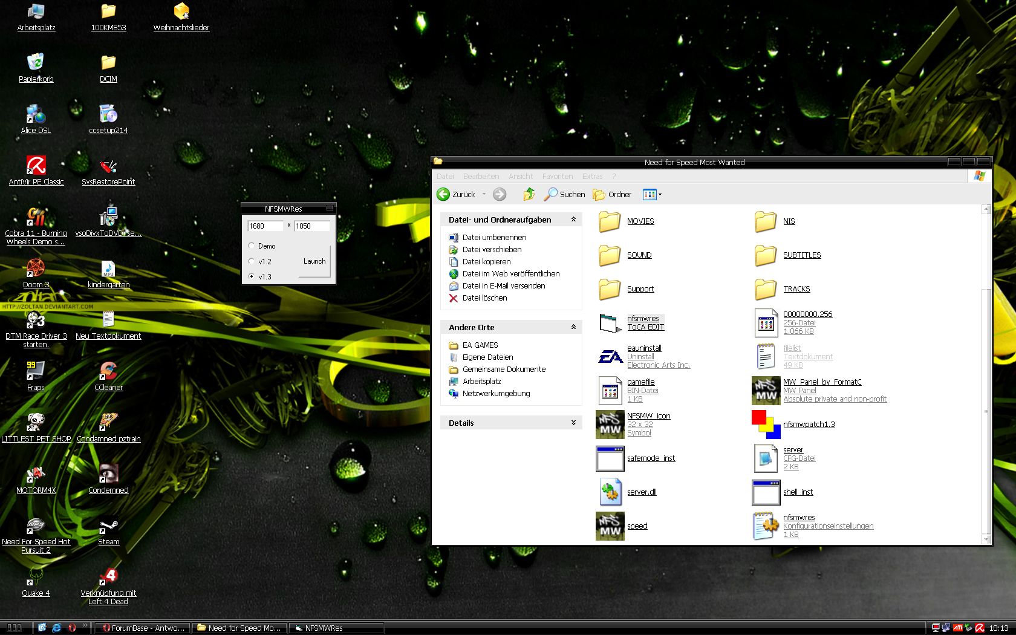The width and height of the screenshot is (1016, 635).
Task: Click the Launch button in NFSMWRes
Action: (x=314, y=261)
